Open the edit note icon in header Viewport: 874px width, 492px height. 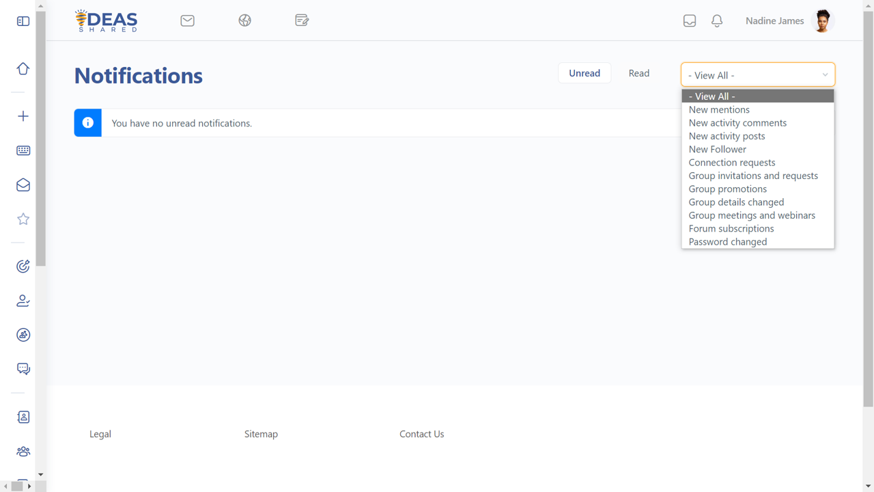click(302, 20)
